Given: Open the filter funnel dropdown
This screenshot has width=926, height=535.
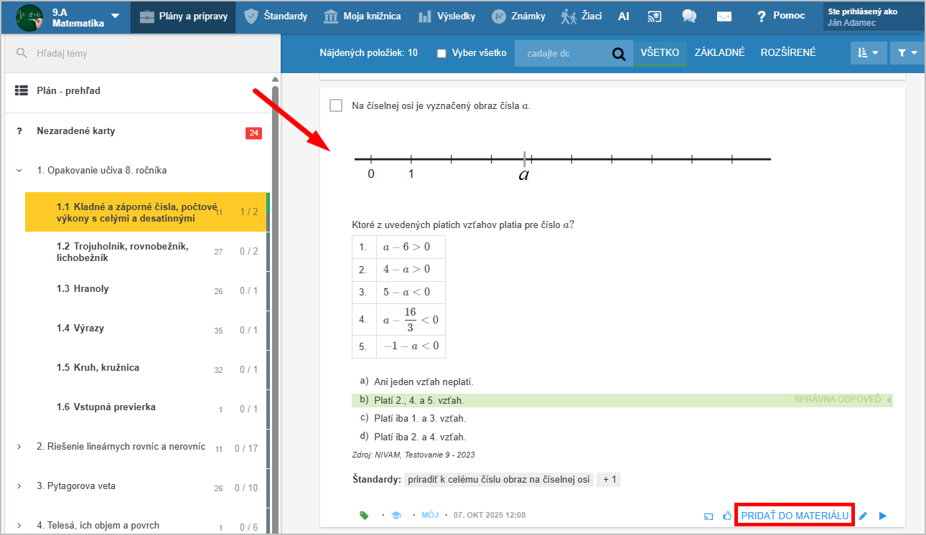Looking at the screenshot, I should pyautogui.click(x=907, y=53).
